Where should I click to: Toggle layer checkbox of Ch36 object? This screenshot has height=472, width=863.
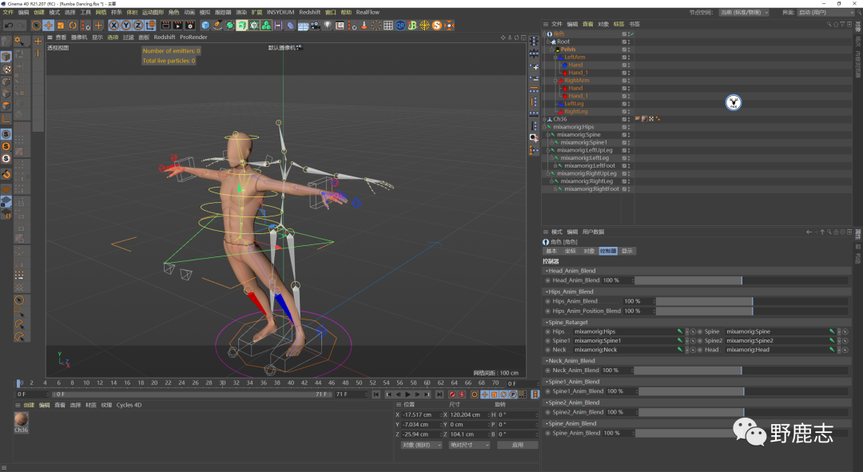[x=624, y=119]
